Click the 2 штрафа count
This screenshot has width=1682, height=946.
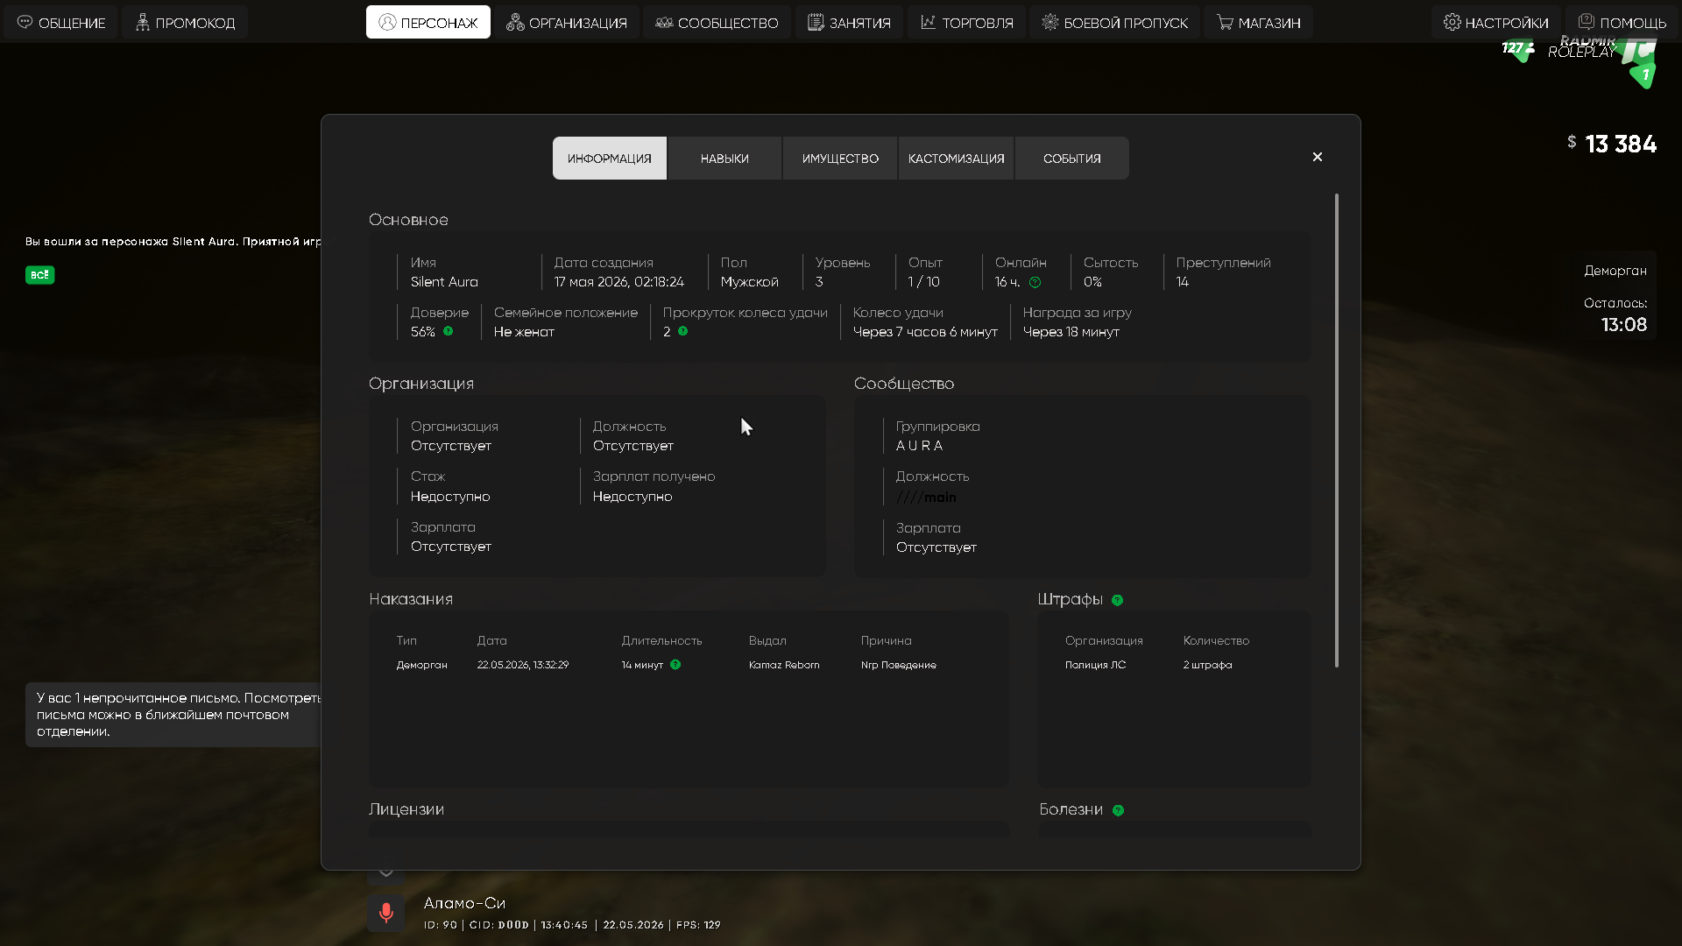(x=1208, y=665)
